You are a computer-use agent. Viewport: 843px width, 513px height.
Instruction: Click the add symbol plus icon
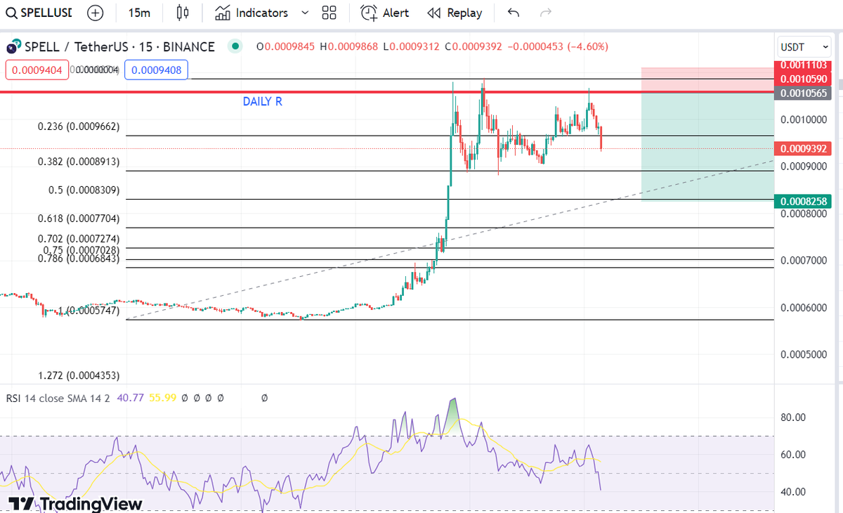(x=96, y=13)
